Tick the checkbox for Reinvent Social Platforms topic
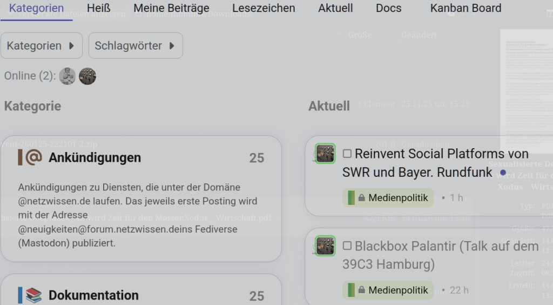Viewport: 553px width, 305px height. coord(347,154)
